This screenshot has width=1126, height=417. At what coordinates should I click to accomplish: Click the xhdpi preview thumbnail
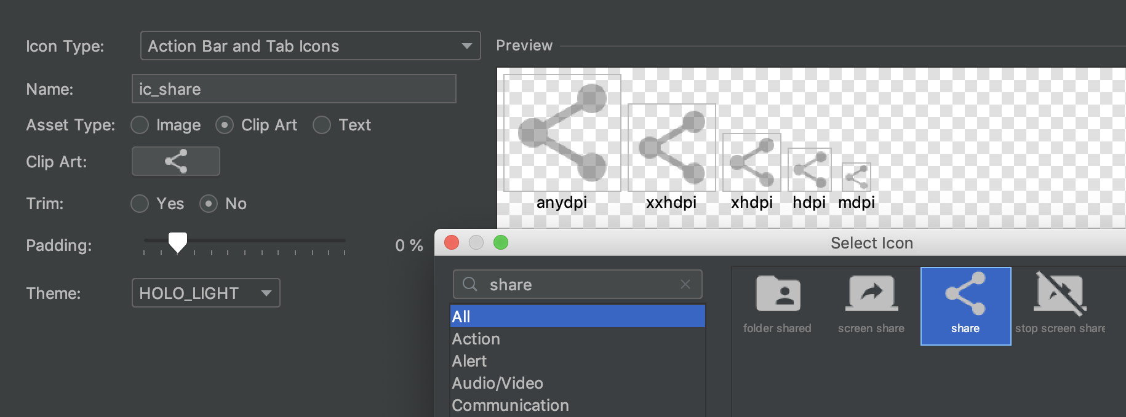coord(752,162)
